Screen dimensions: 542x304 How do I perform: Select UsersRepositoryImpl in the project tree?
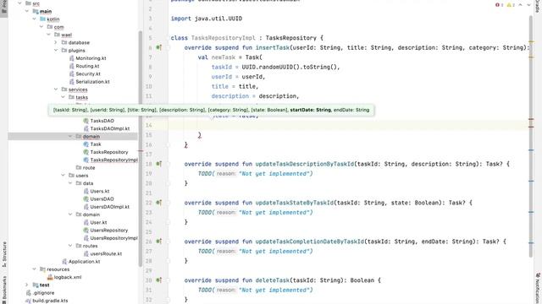coord(114,238)
